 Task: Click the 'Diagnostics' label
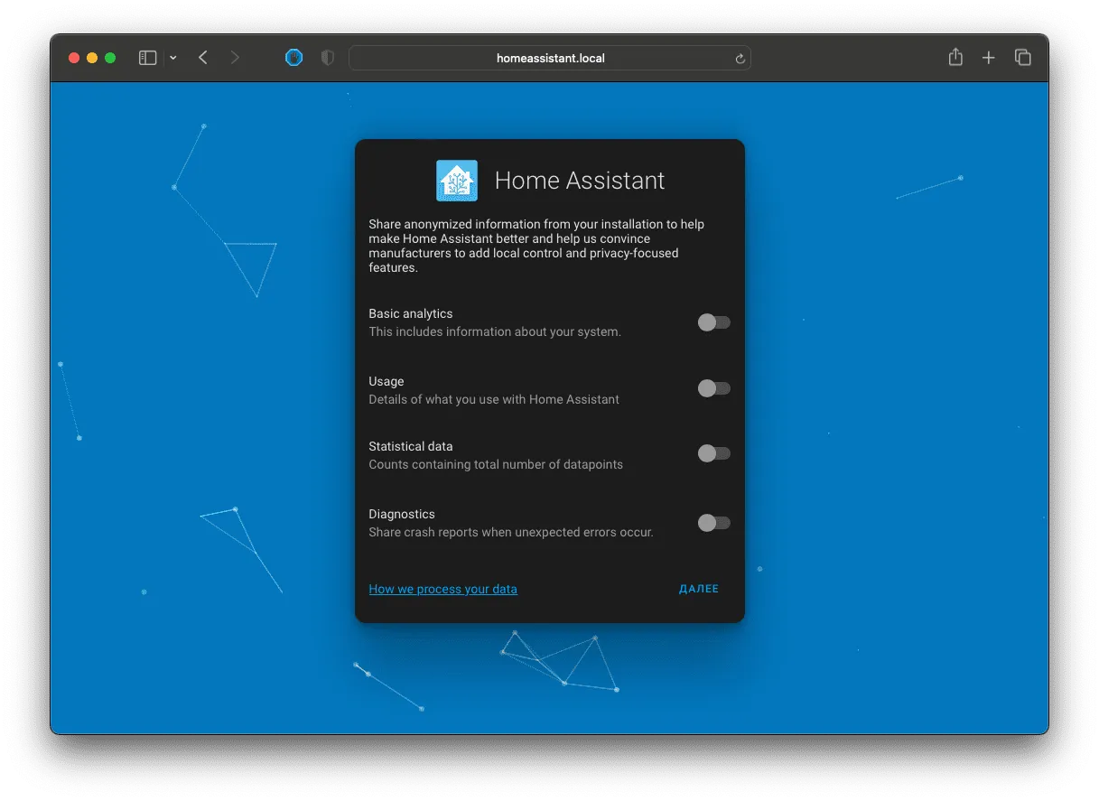402,514
